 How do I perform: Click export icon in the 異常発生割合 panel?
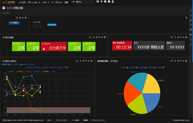point(183,61)
